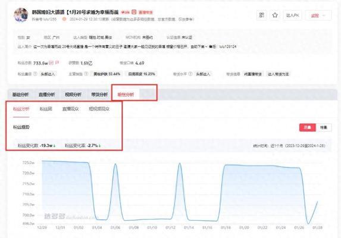This screenshot has height=238, width=341.
Task: Click the 美妆护肤 33.44% category tag
Action: point(107,74)
